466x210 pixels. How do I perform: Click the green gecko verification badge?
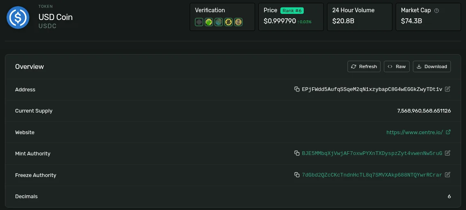pos(209,22)
